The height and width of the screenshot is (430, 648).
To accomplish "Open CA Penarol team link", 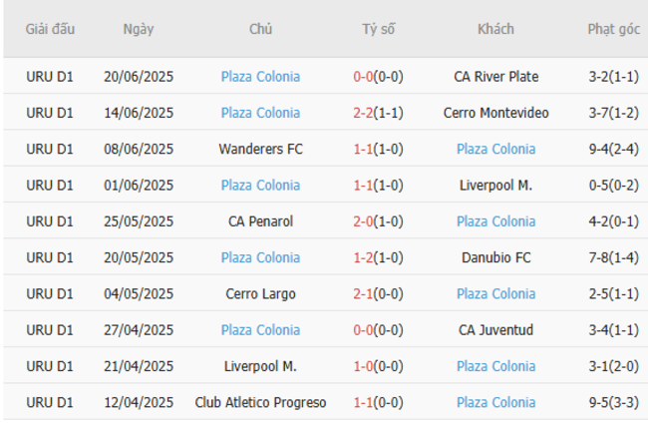I will coord(260,221).
